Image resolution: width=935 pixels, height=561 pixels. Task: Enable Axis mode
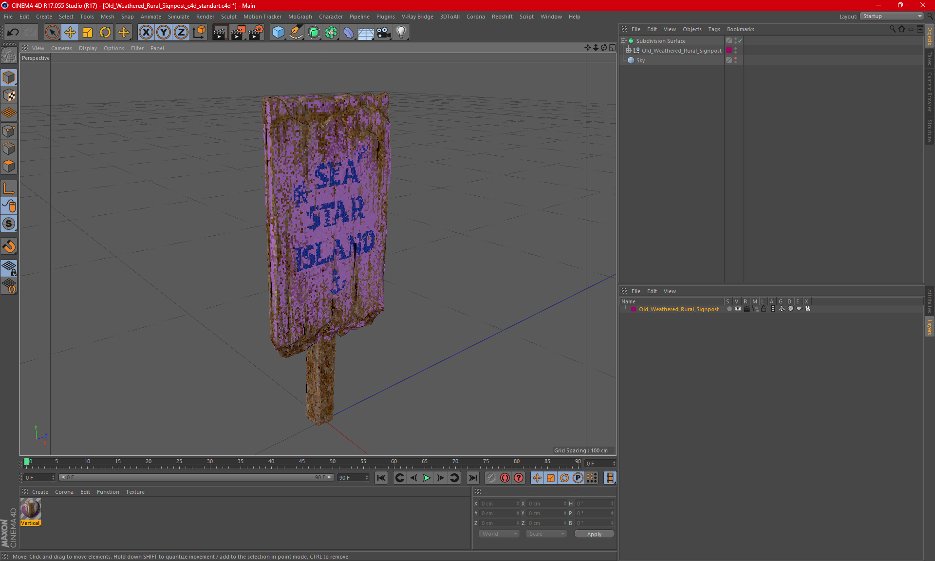9,188
